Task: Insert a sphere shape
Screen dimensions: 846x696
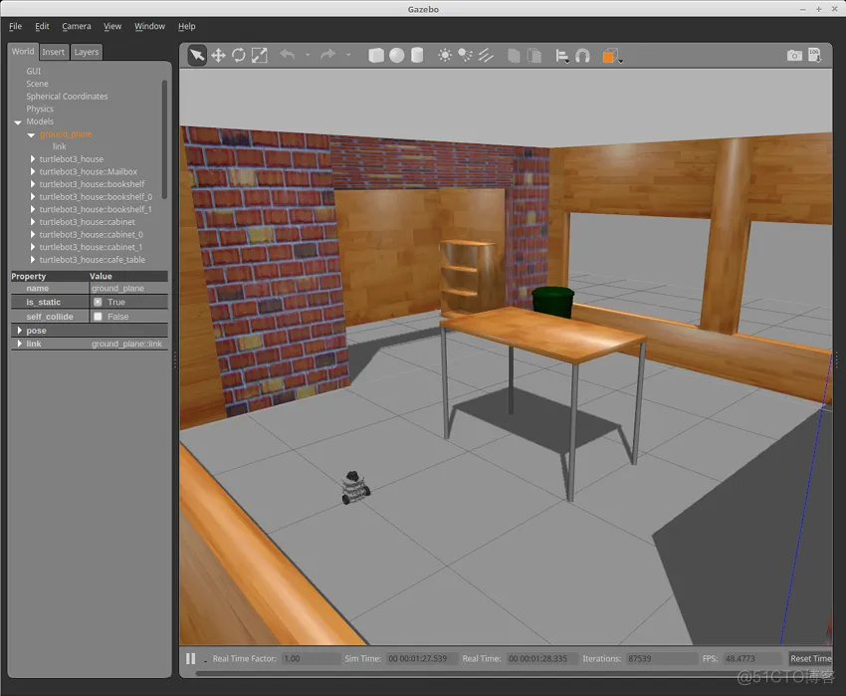Action: click(x=396, y=55)
